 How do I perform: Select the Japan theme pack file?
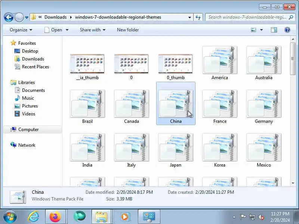click(x=176, y=150)
